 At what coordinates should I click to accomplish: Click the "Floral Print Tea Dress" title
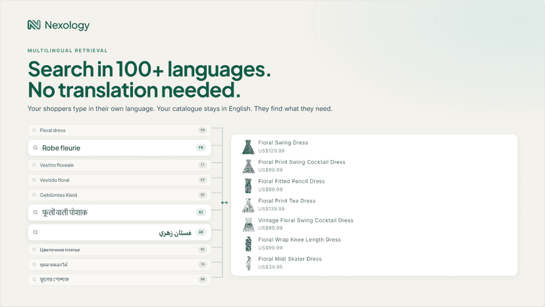coord(287,201)
